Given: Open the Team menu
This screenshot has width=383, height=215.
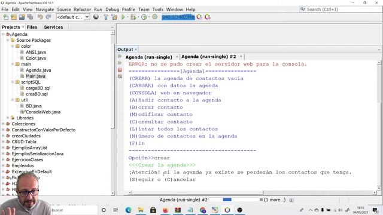Looking at the screenshot, I should pos(144,10).
